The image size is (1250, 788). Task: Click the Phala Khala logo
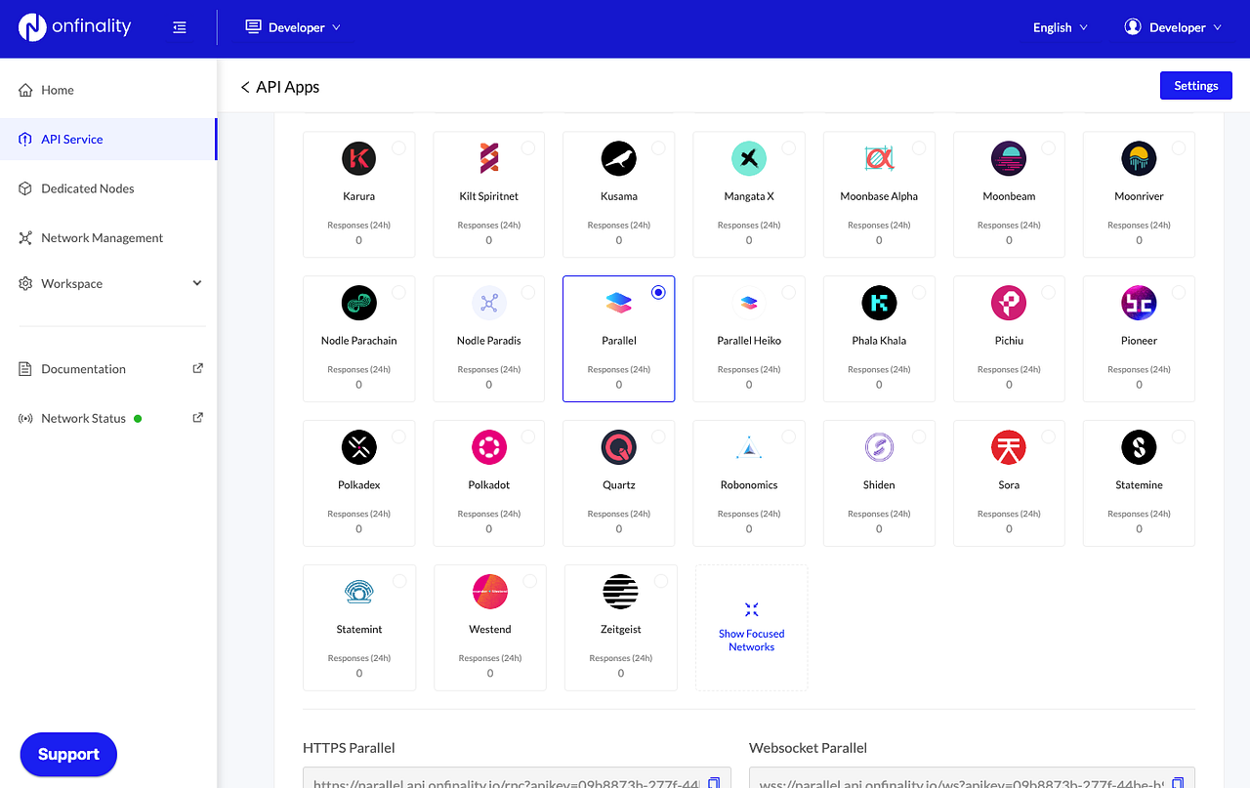tap(879, 303)
